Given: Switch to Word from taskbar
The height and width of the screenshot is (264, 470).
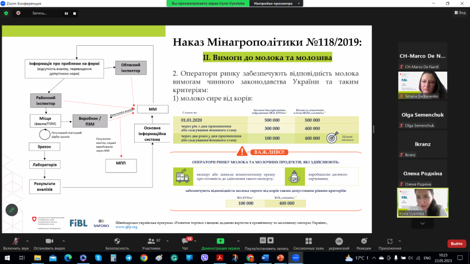Looking at the screenshot, I should click(x=265, y=258).
